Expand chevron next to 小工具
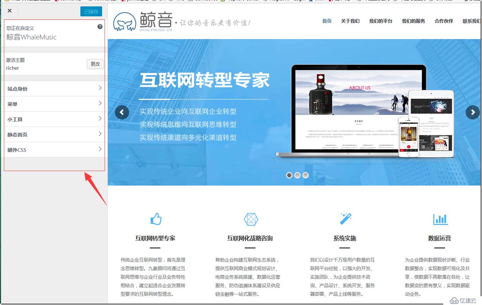The image size is (482, 305). 100,119
